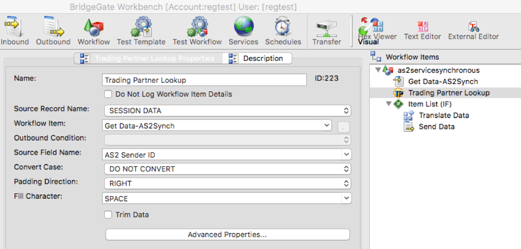
Task: Open the External Editor tool
Action: coord(473,30)
